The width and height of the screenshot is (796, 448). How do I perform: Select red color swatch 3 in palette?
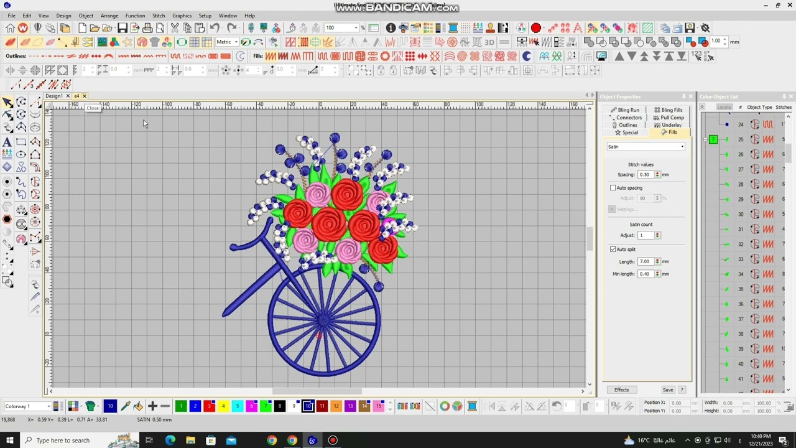pyautogui.click(x=209, y=406)
